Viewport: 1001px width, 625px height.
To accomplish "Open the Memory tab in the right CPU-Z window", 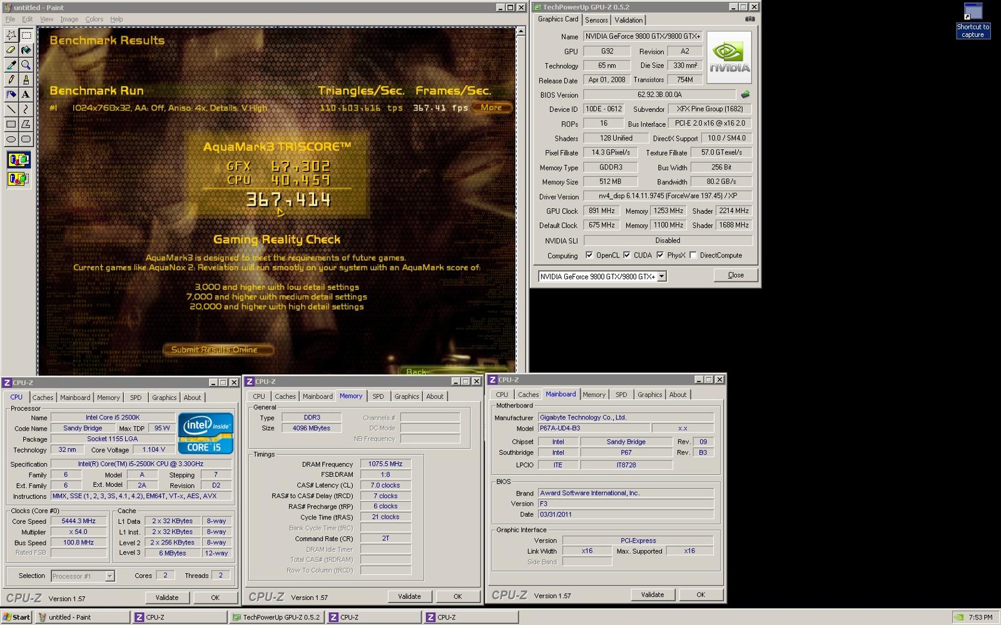I will (x=594, y=394).
